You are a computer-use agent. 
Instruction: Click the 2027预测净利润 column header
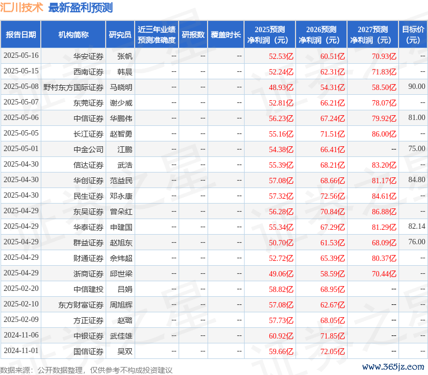tap(373, 35)
